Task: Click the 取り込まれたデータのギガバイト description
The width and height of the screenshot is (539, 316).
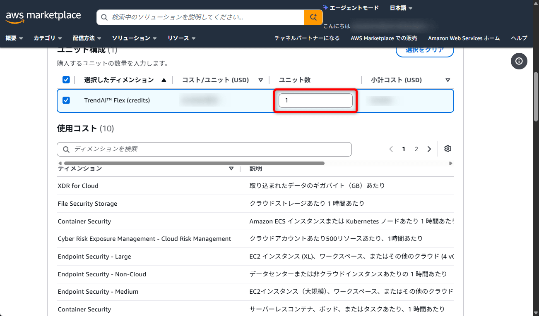Action: (x=317, y=186)
